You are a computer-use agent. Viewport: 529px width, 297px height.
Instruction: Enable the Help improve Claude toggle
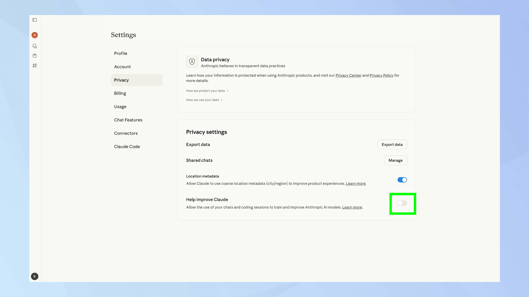click(402, 203)
